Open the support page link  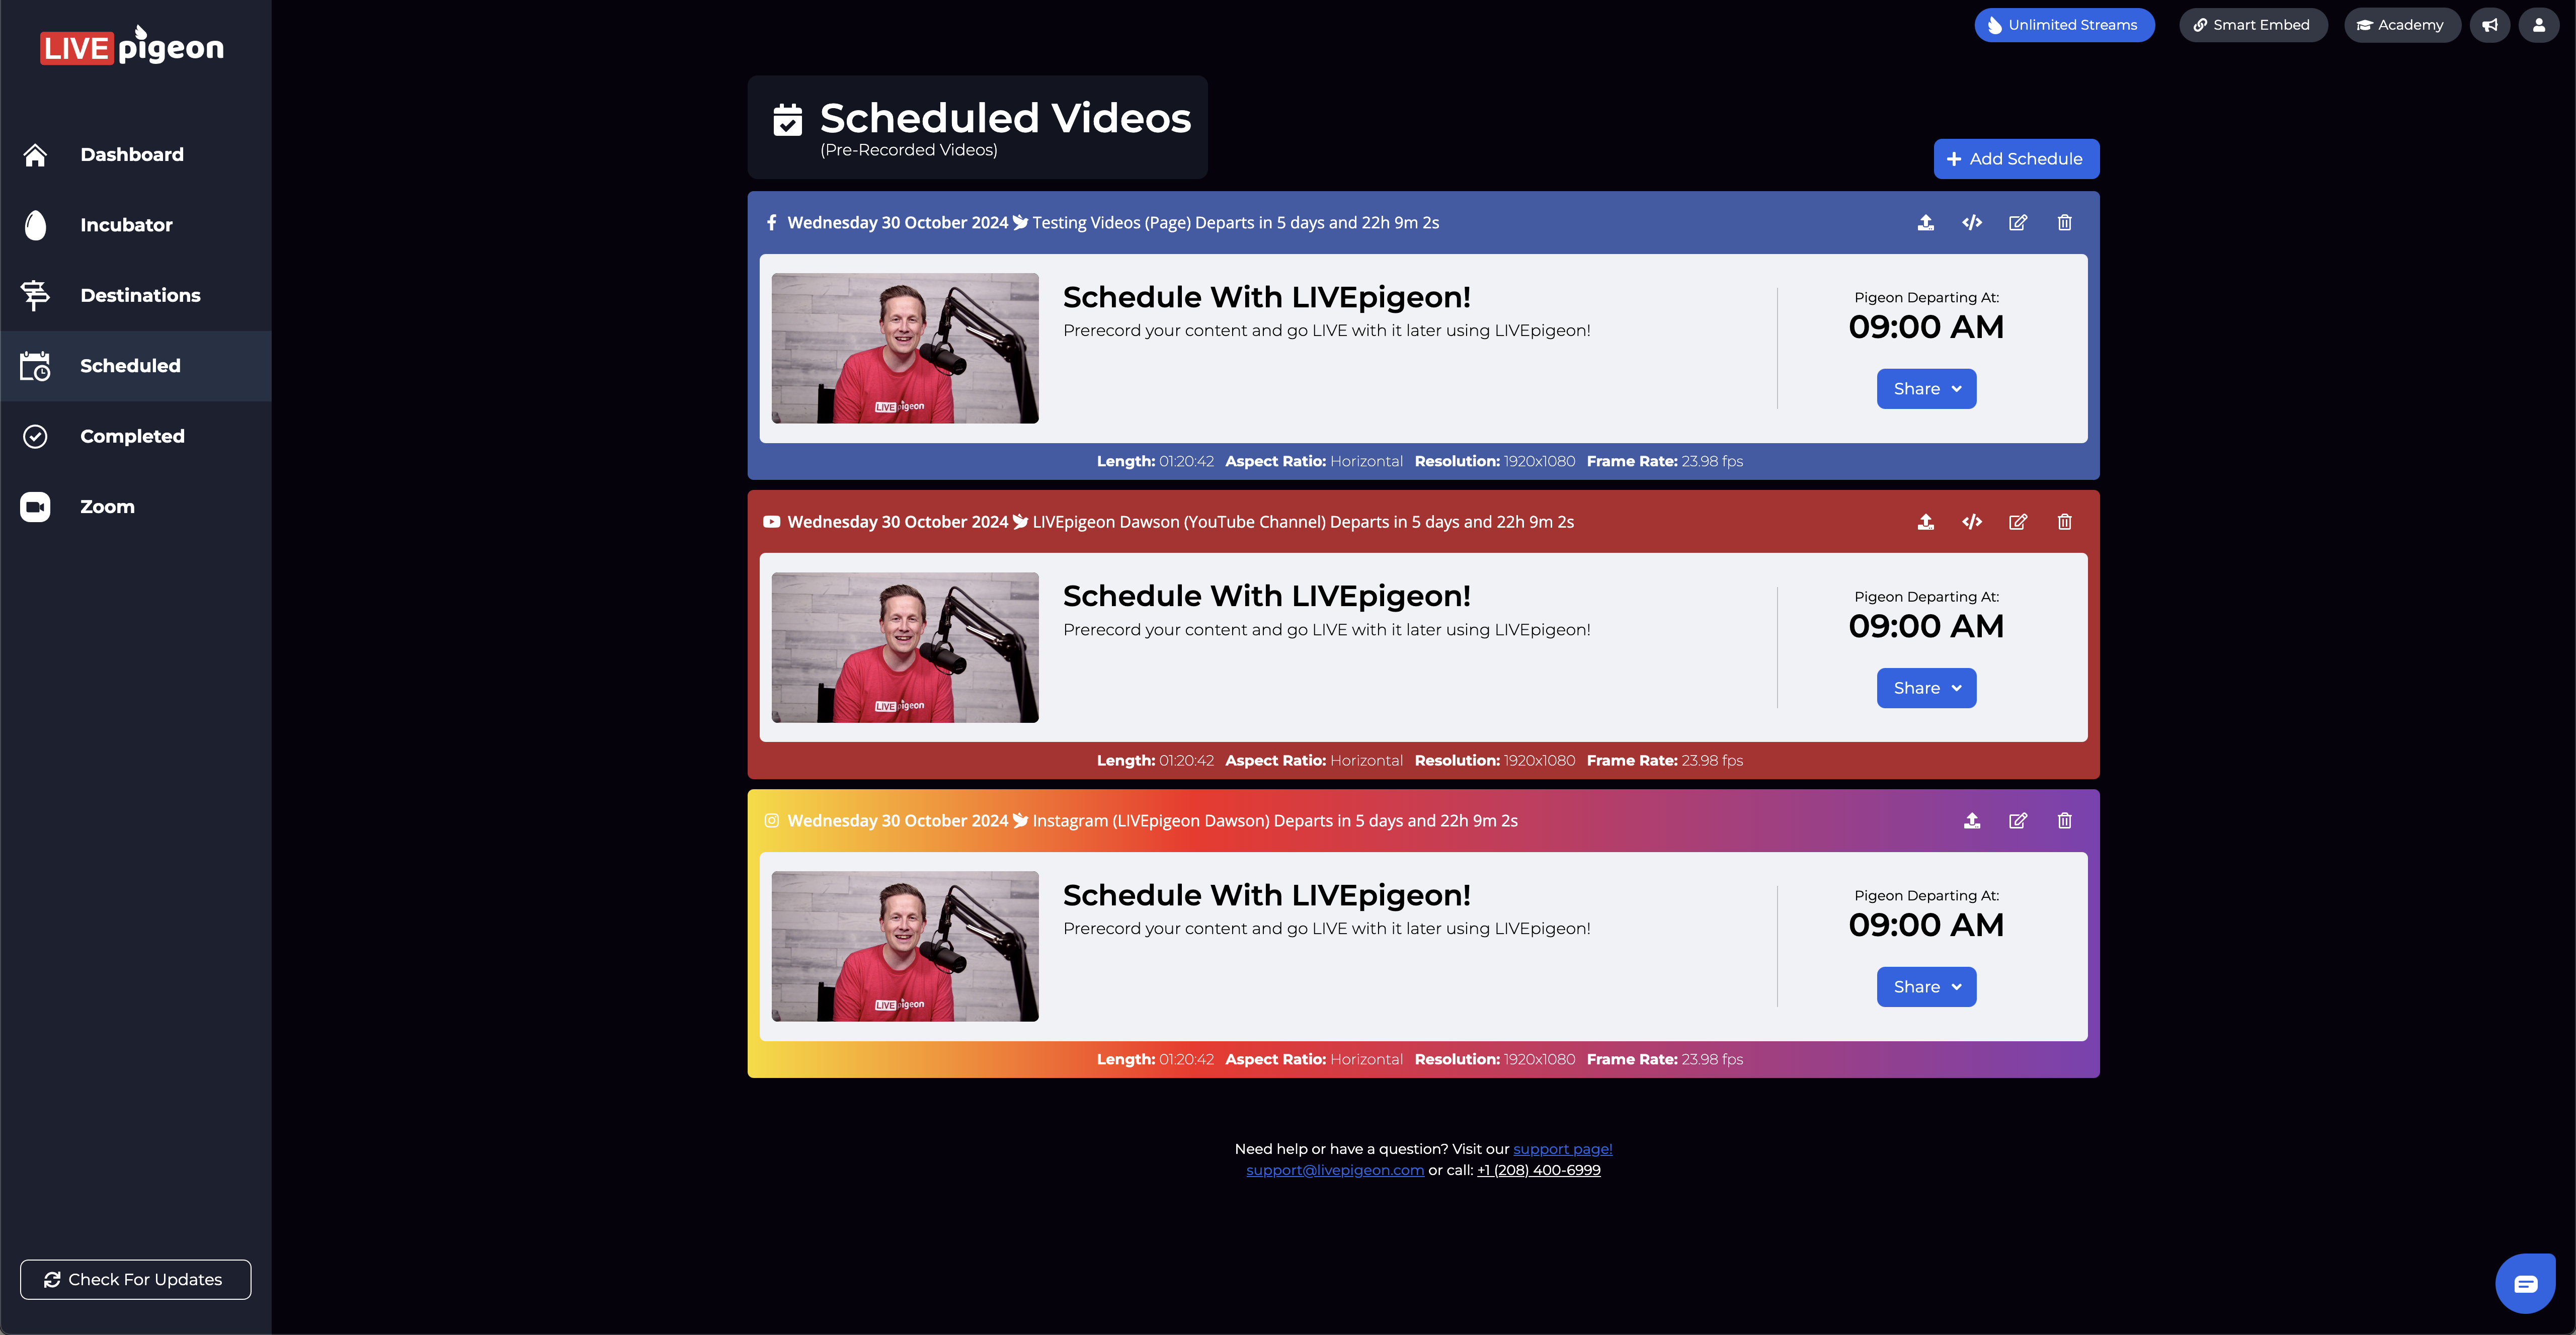tap(1562, 1149)
